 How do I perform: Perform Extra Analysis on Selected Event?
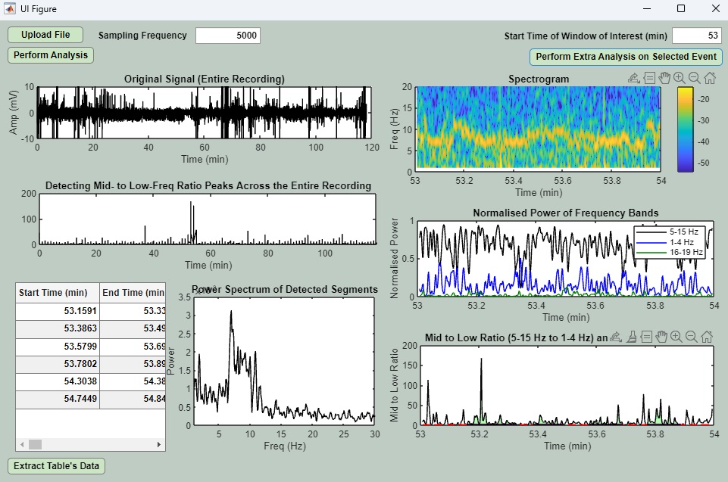[626, 57]
